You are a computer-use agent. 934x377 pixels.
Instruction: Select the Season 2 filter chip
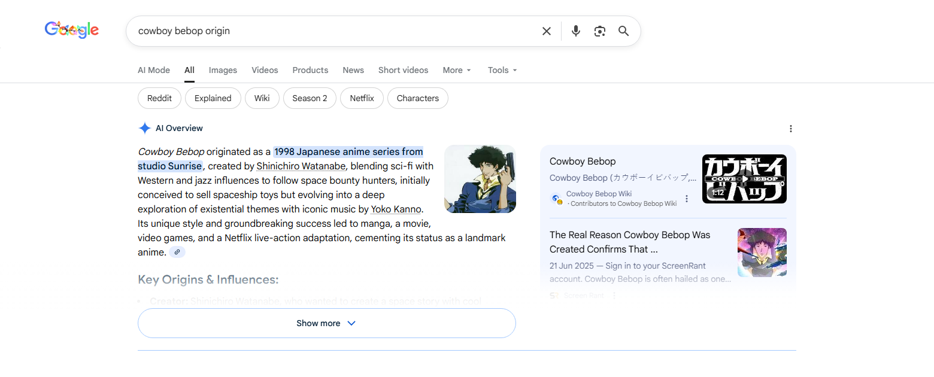[x=310, y=98]
